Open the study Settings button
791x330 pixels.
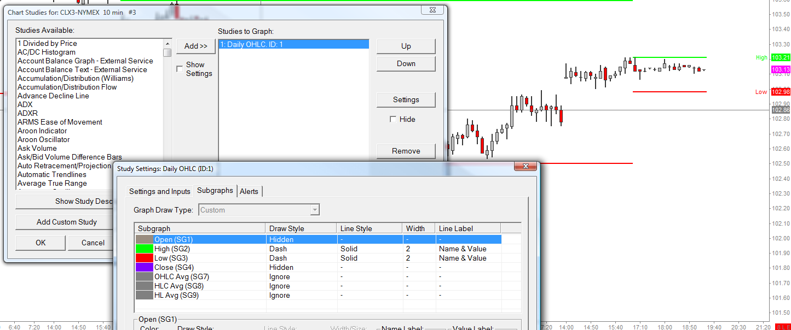(x=406, y=100)
